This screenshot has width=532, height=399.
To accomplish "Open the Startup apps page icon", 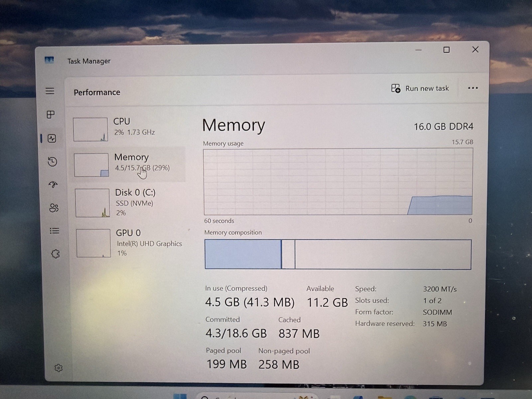I will [x=53, y=185].
